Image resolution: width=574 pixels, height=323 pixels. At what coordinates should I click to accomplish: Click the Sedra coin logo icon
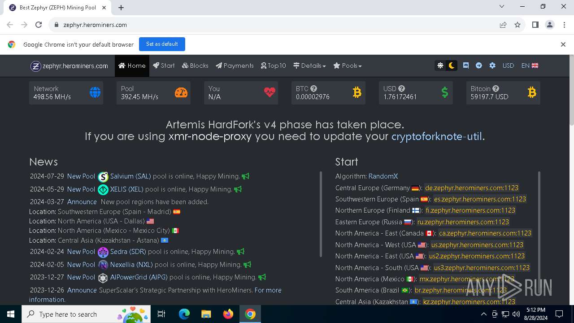[x=103, y=252]
